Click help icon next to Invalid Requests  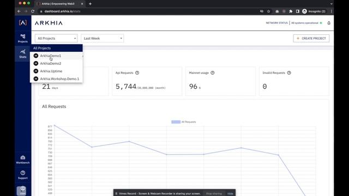pos(289,72)
